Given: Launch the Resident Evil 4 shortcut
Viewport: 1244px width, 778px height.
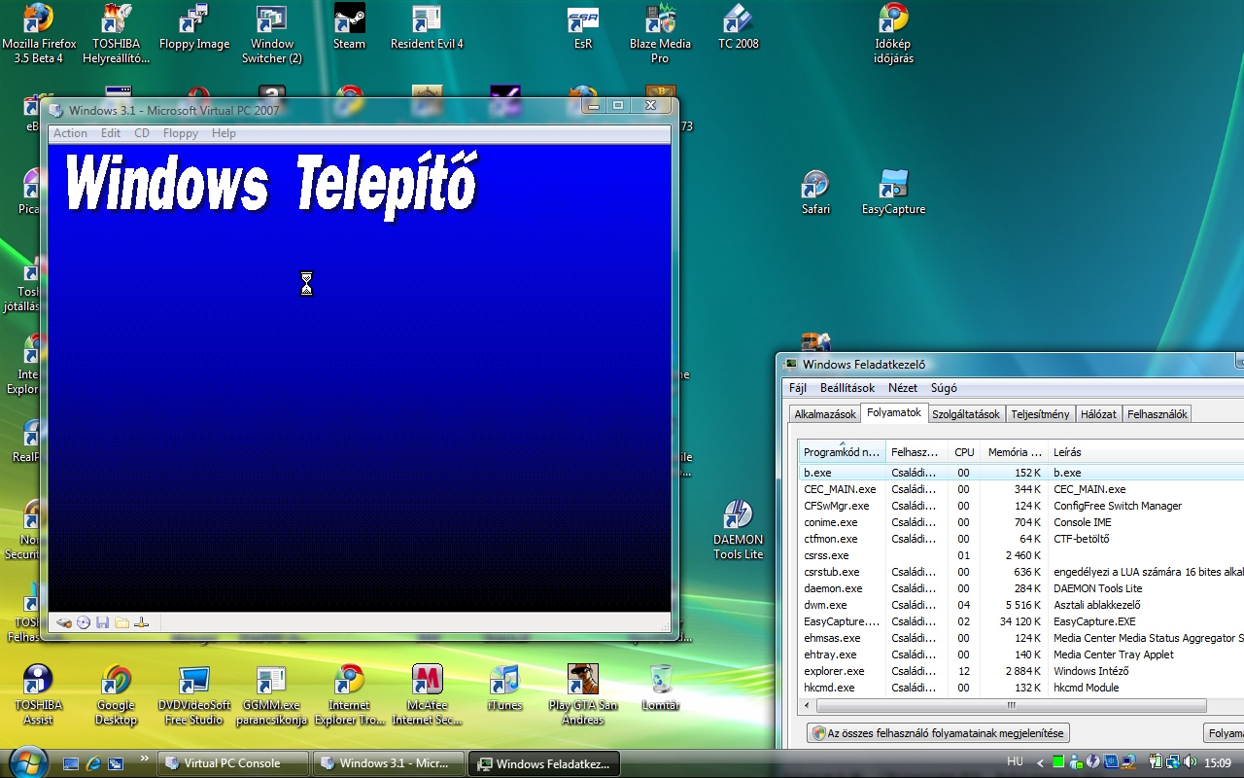Looking at the screenshot, I should pos(427,27).
